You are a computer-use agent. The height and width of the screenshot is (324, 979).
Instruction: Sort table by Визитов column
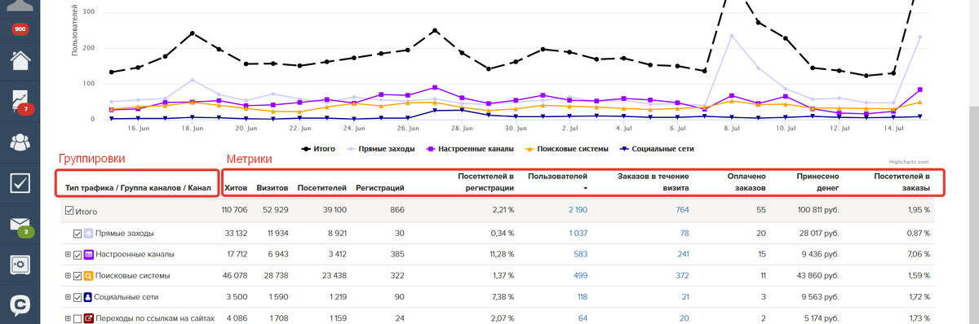[x=272, y=188]
